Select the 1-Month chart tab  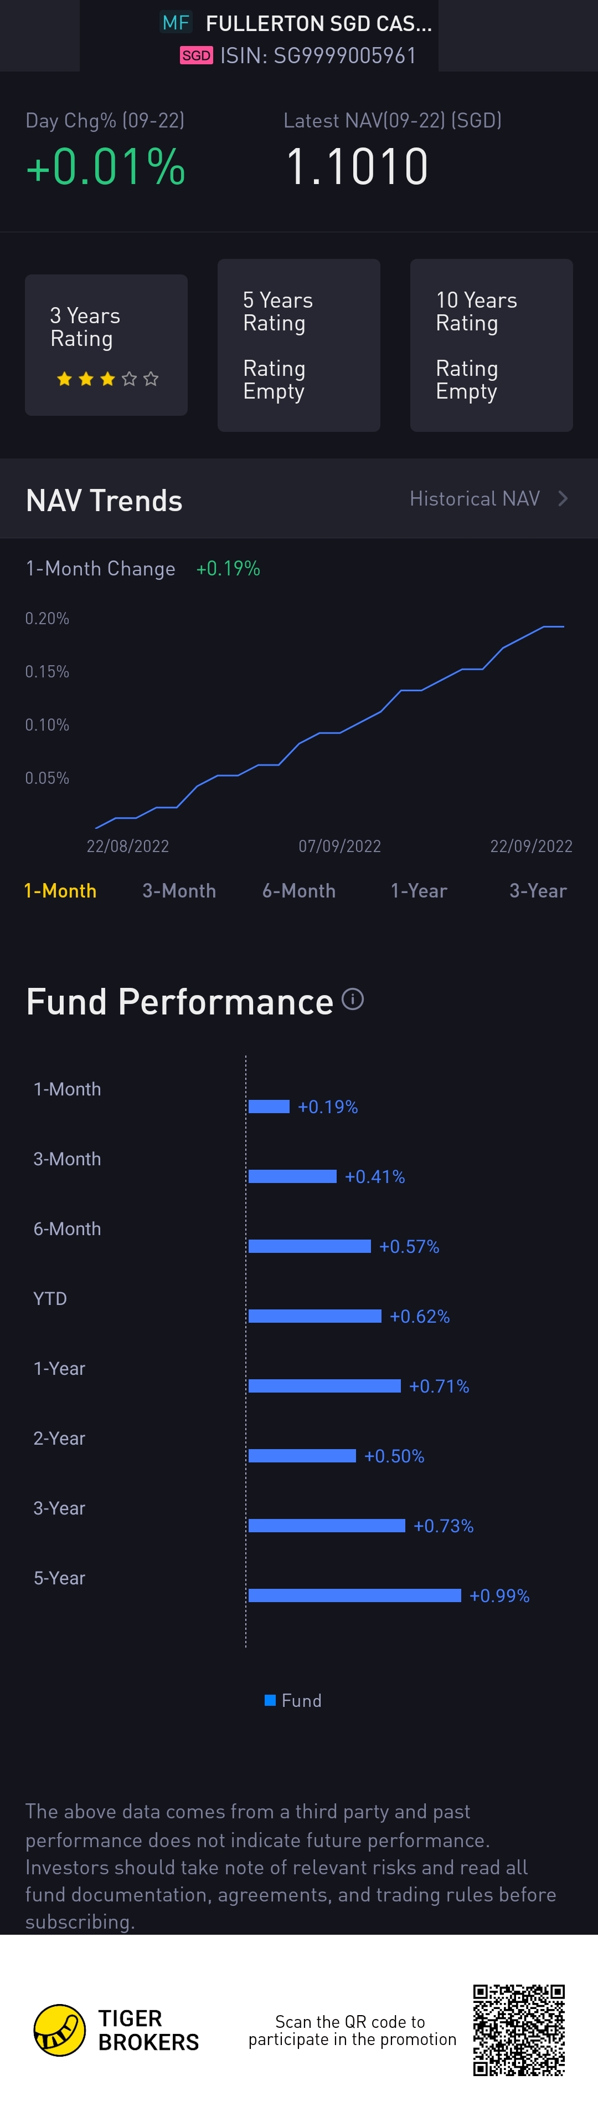[x=60, y=890]
